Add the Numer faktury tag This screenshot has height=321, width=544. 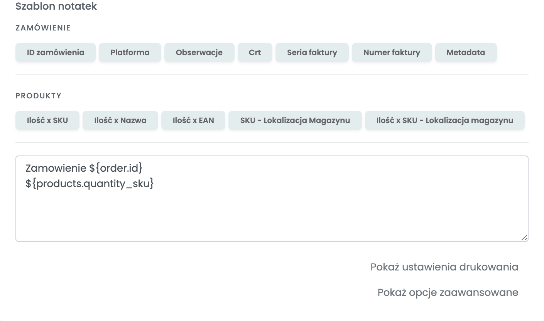392,52
